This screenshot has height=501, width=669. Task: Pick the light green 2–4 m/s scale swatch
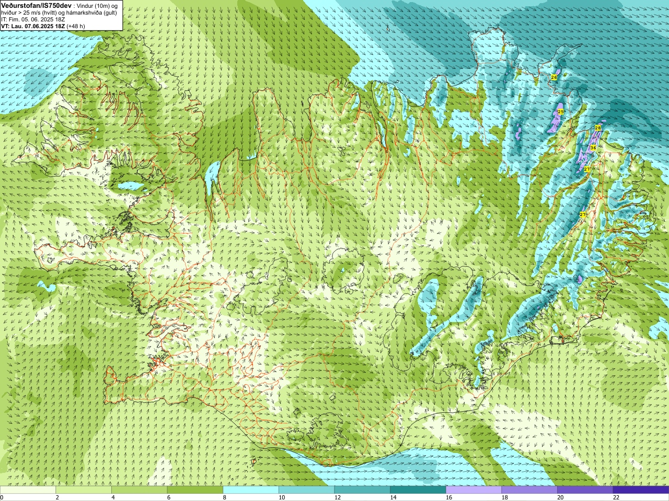pos(84,491)
